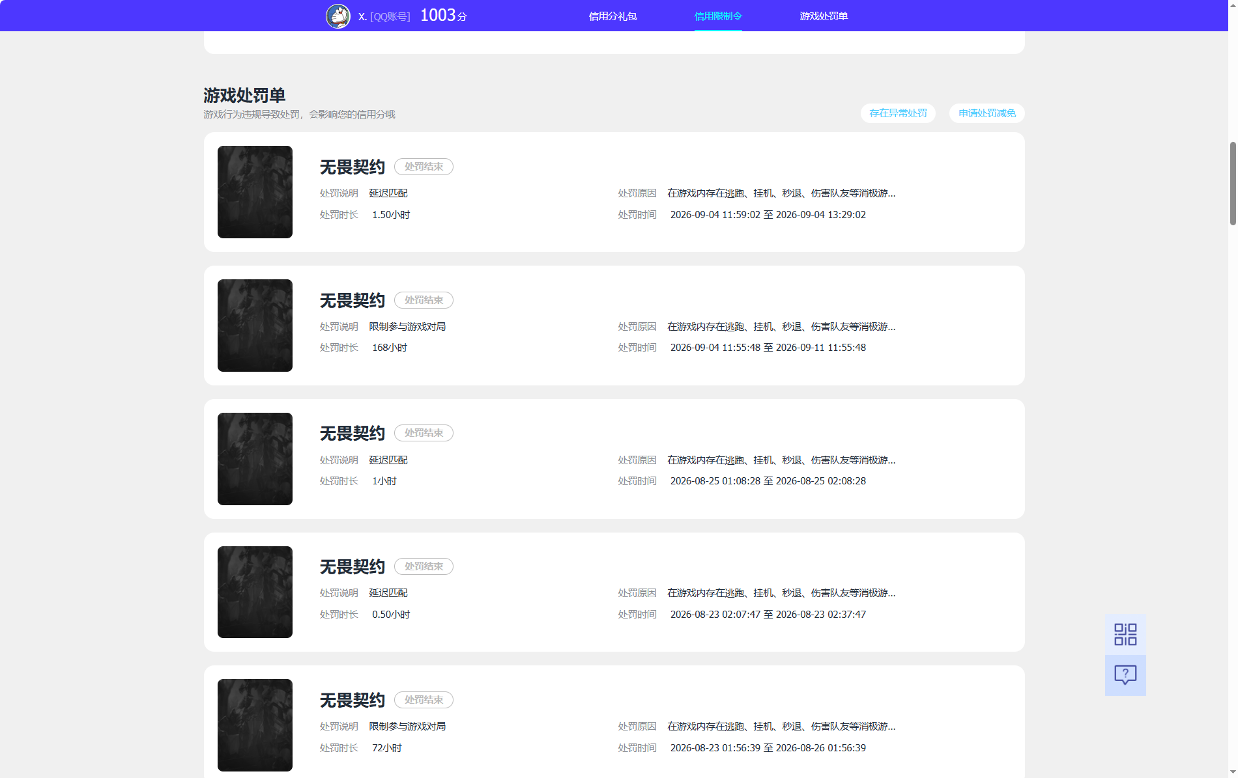Screen dimensions: 1238x778
Task: Click the 168小时 duration value
Action: 390,348
